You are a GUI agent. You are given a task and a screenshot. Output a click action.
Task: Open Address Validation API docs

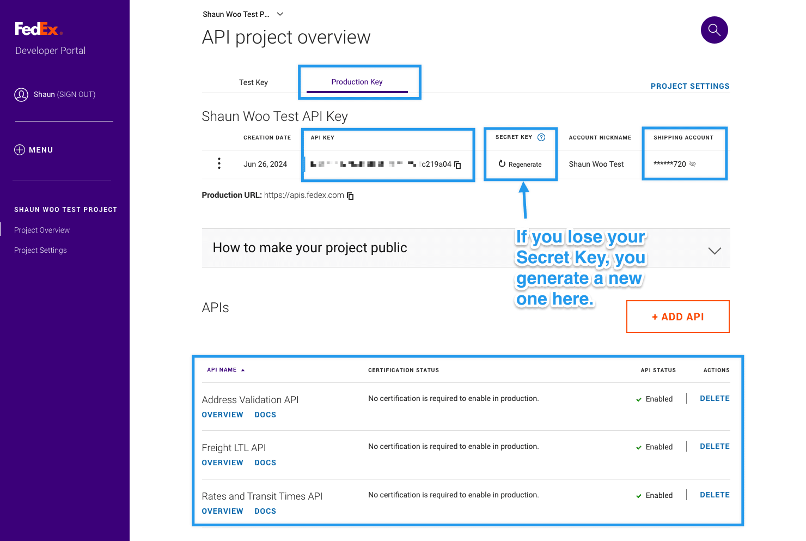click(x=265, y=415)
